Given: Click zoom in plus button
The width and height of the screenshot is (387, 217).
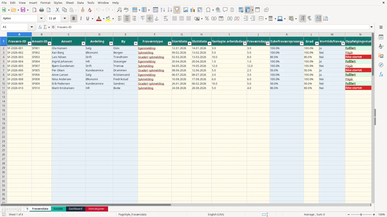Looking at the screenshot, I should [x=374, y=214].
